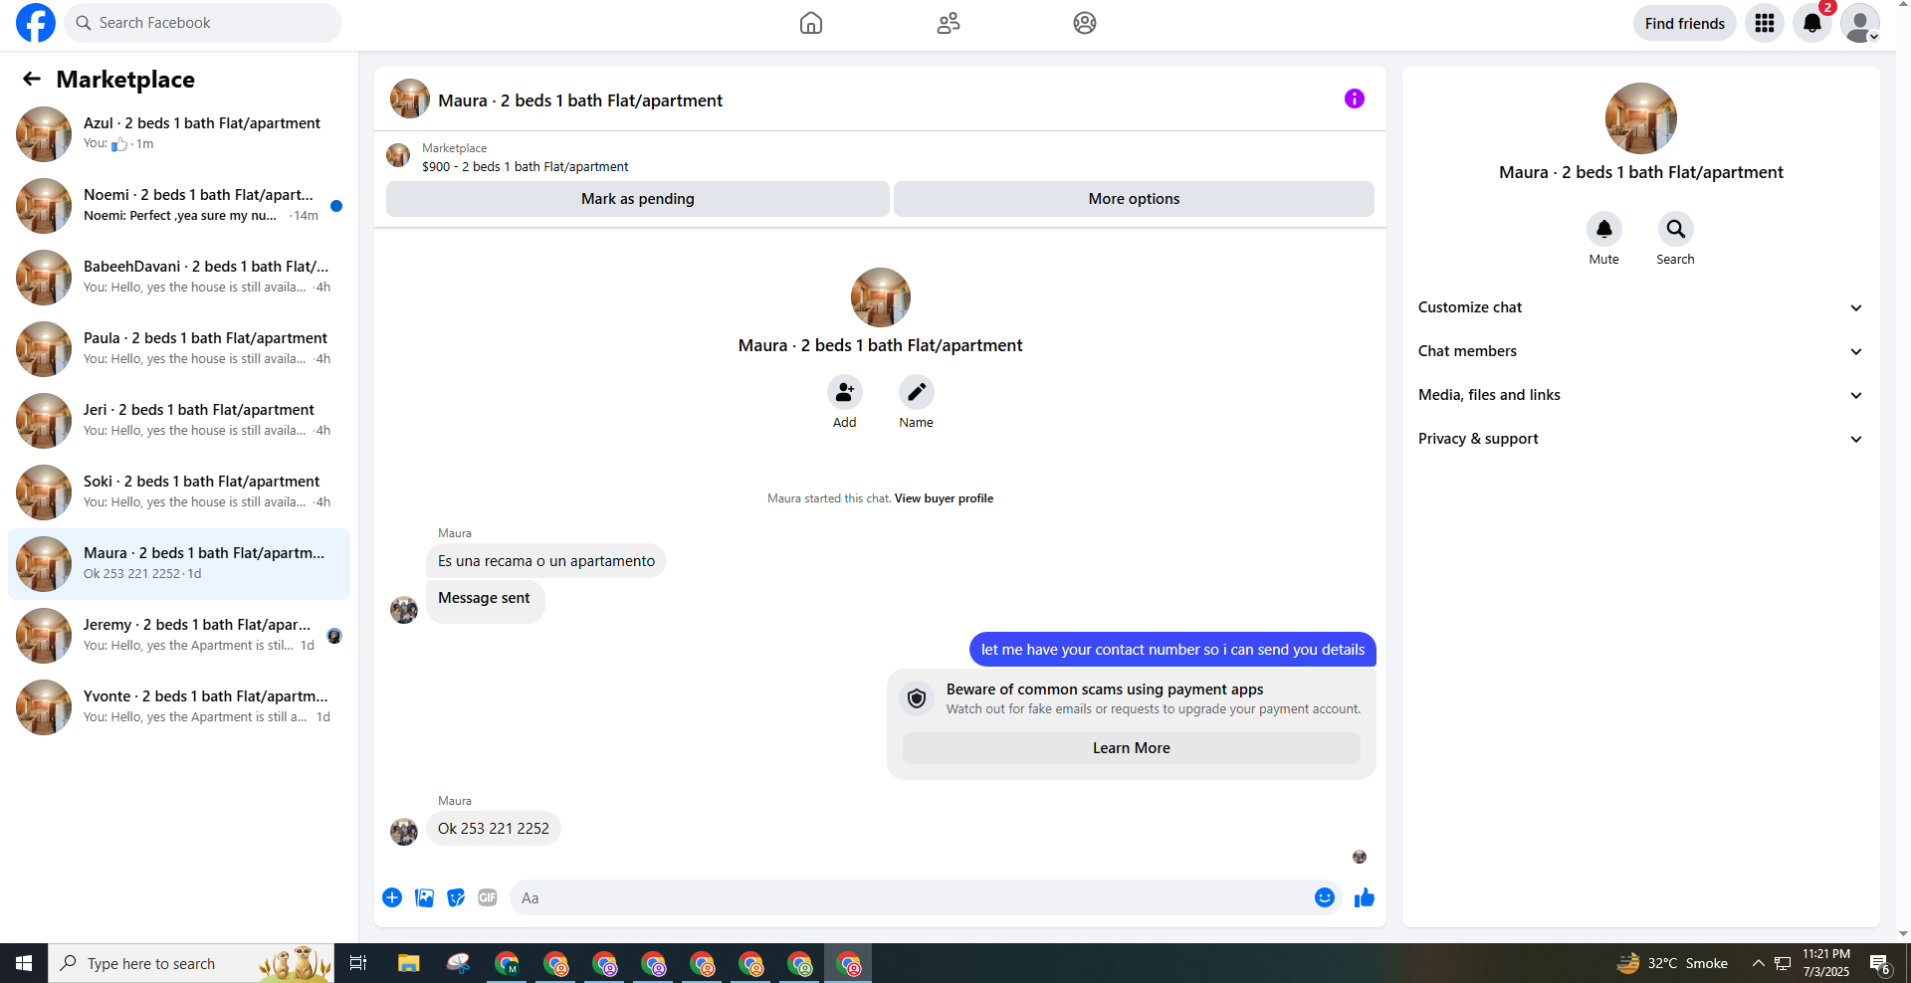Viewport: 1911px width, 983px height.
Task: Click the shield icon in scam warning
Action: [917, 698]
